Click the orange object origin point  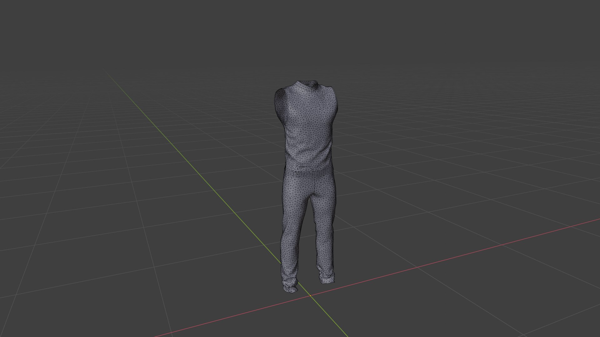310,295
